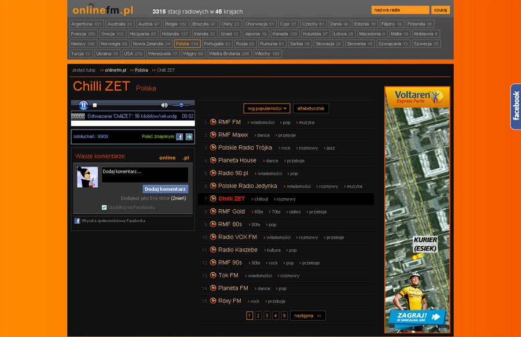Open RMF FM station name link
This screenshot has height=337, width=521.
coord(229,122)
